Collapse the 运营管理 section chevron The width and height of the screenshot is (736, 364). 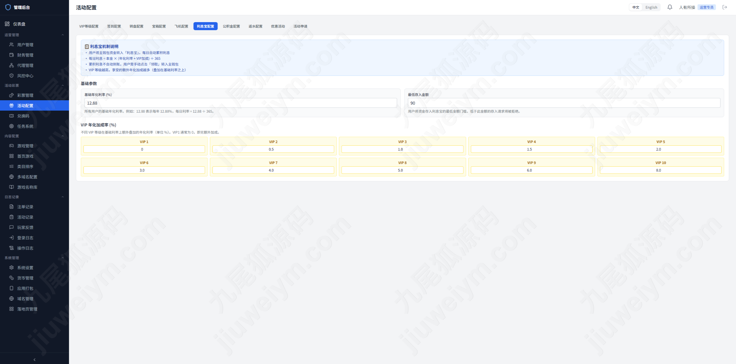(x=63, y=35)
